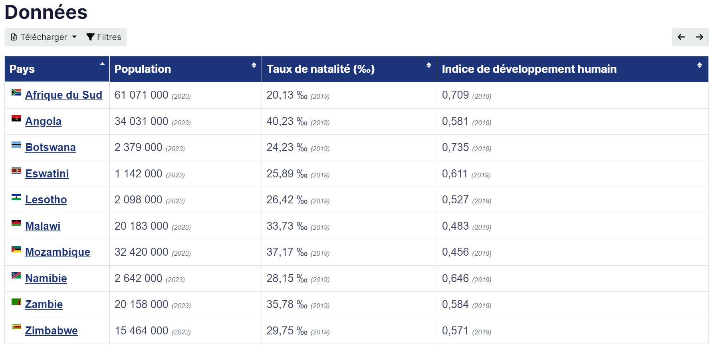Select HDI value 0,646

455,278
